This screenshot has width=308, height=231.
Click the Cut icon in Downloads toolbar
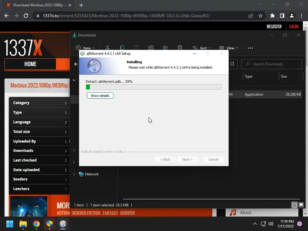107,48
